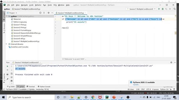Close the Session7 Run tab

40,62
